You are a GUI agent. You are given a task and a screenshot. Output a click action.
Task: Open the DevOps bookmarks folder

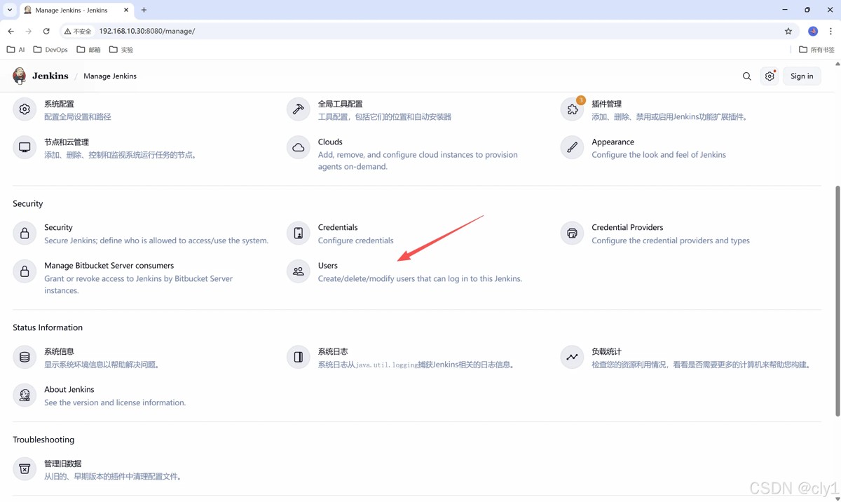click(x=50, y=50)
